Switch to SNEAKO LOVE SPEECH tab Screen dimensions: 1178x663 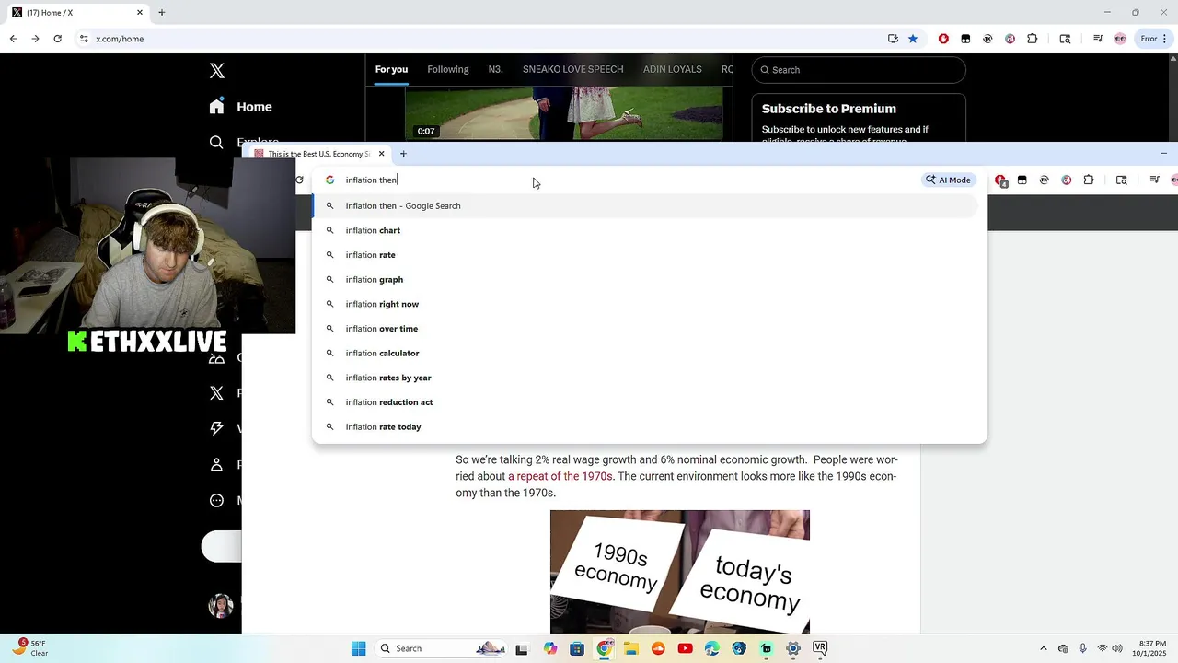pyautogui.click(x=572, y=69)
